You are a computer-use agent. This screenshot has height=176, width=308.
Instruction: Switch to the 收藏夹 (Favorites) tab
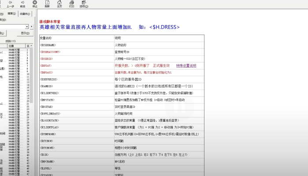click(25, 14)
